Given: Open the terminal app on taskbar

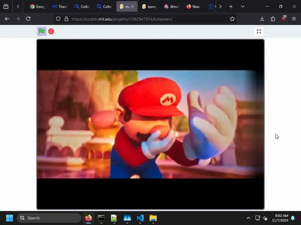Looking at the screenshot, I should tap(101, 218).
